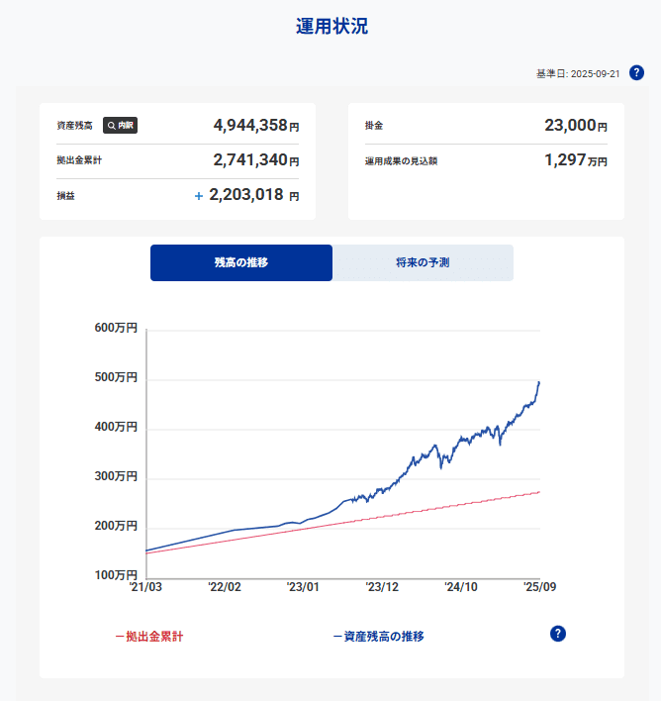Image resolution: width=661 pixels, height=701 pixels.
Task: Toggle the blue 資産残高の推移 legend entry
Action: [378, 637]
